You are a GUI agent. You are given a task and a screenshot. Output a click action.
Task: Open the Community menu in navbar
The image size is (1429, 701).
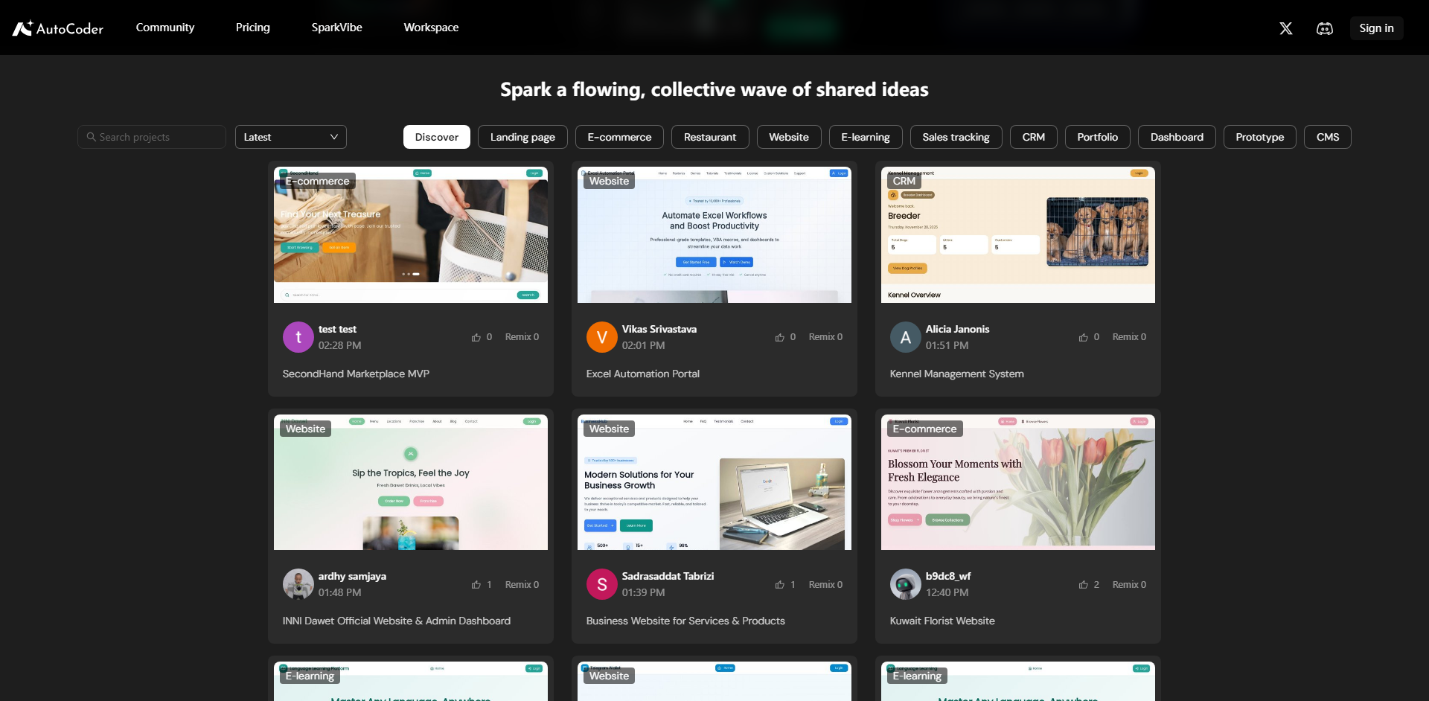(x=165, y=28)
